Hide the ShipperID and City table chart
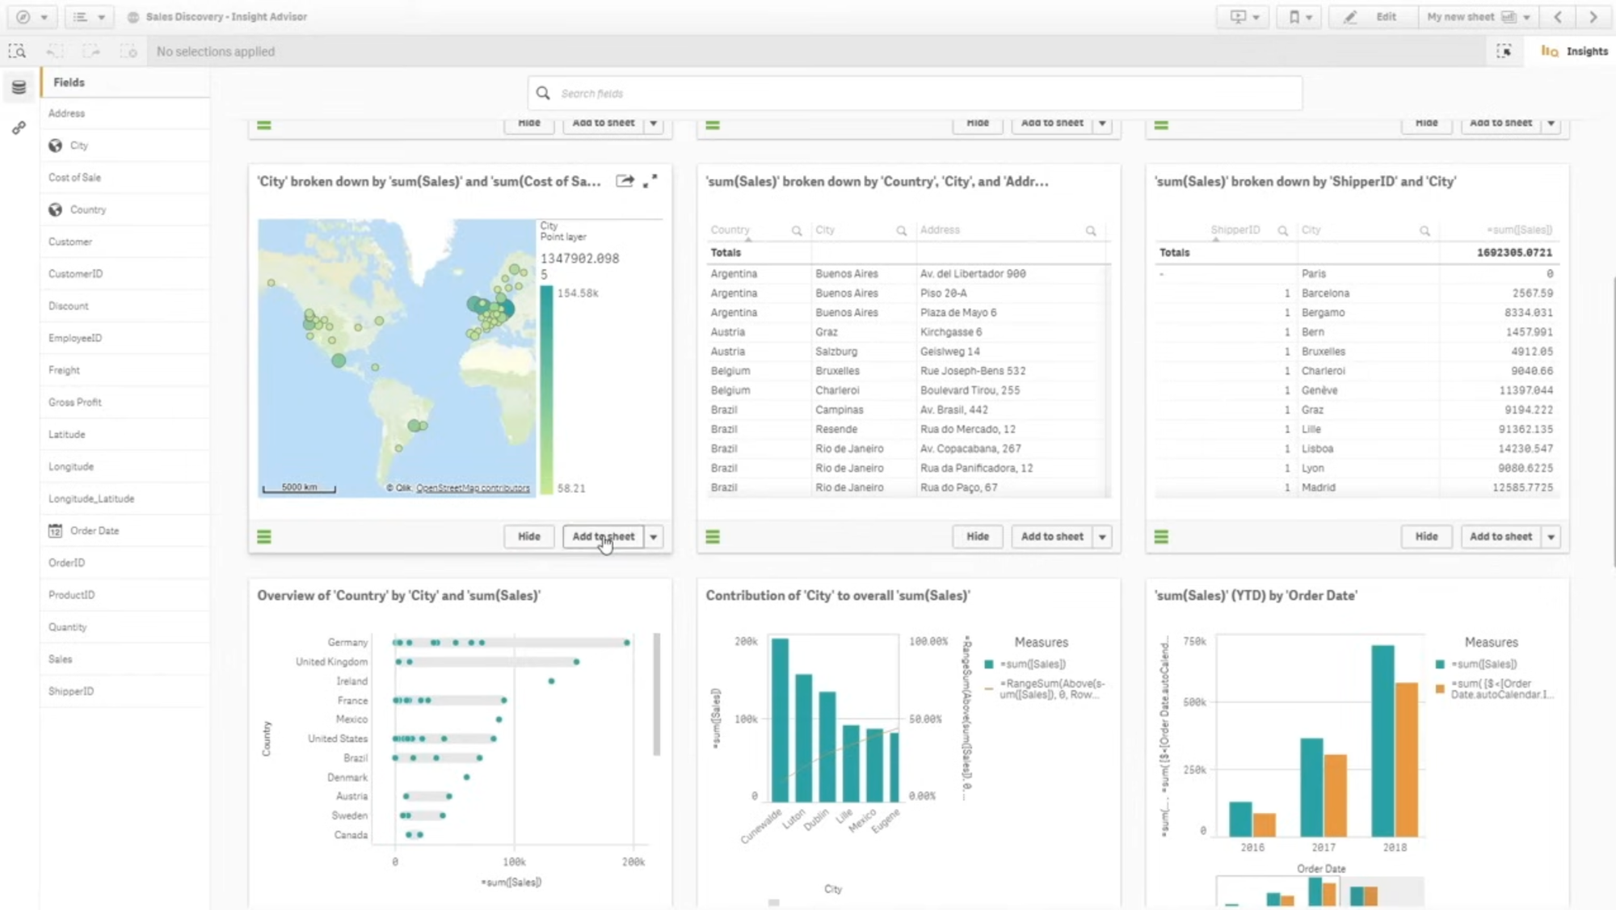 1426,537
